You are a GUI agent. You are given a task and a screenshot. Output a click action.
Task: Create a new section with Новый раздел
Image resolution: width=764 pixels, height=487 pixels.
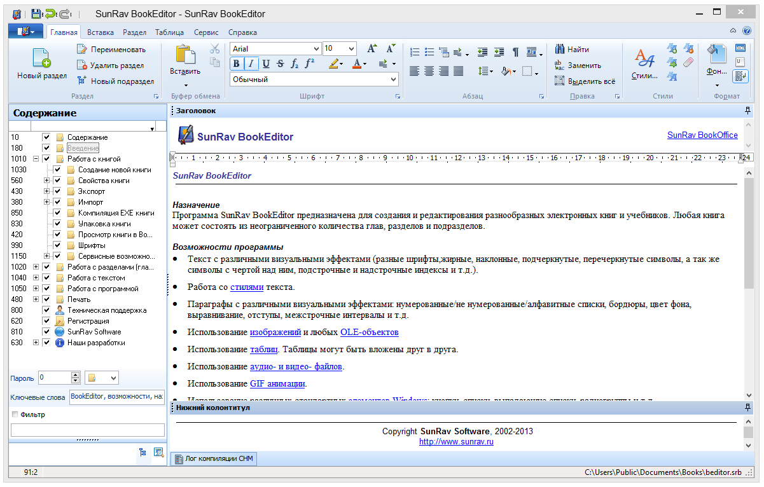coord(42,64)
